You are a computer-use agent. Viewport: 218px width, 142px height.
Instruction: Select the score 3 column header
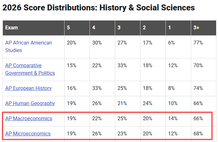pyautogui.click(x=128, y=28)
